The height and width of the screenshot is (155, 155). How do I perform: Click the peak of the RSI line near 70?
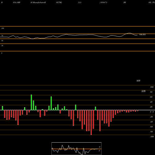coord(129,33)
